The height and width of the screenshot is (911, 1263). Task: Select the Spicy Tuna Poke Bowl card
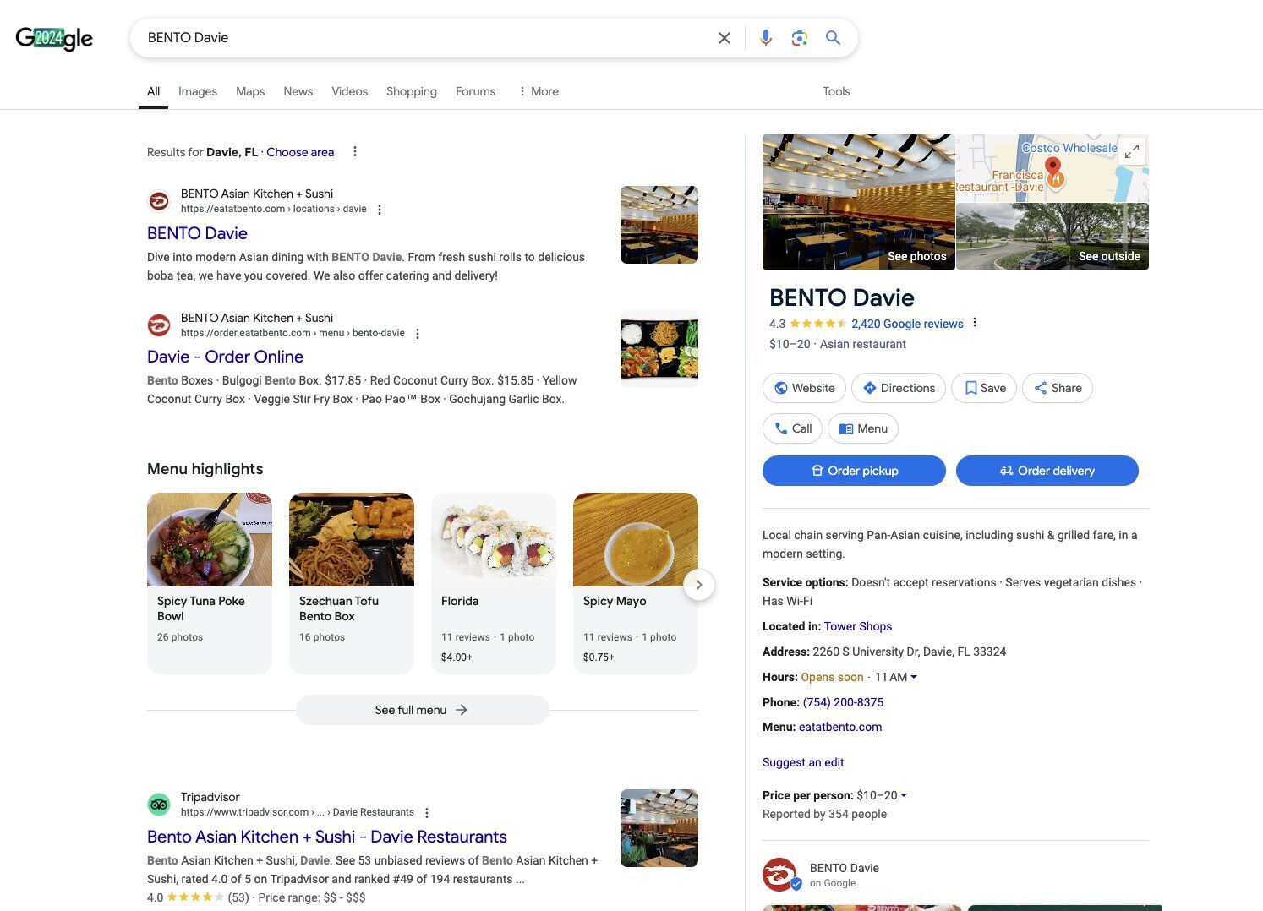210,583
